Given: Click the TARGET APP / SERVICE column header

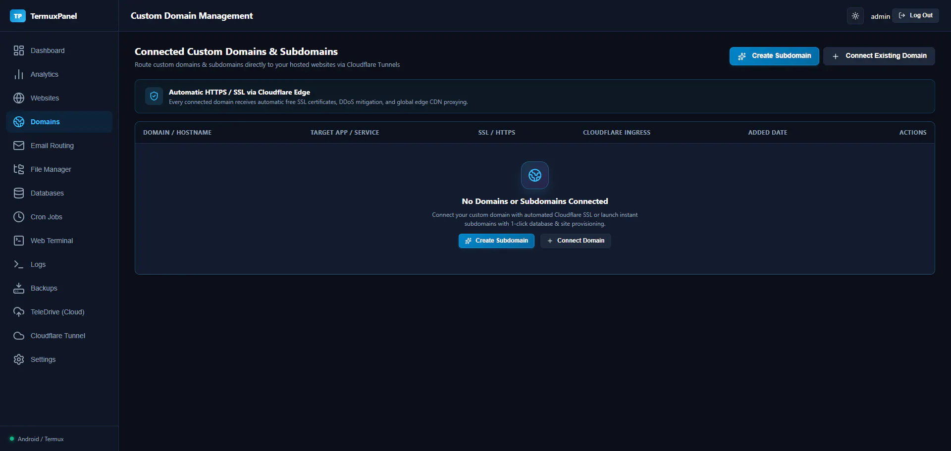Looking at the screenshot, I should pos(345,133).
